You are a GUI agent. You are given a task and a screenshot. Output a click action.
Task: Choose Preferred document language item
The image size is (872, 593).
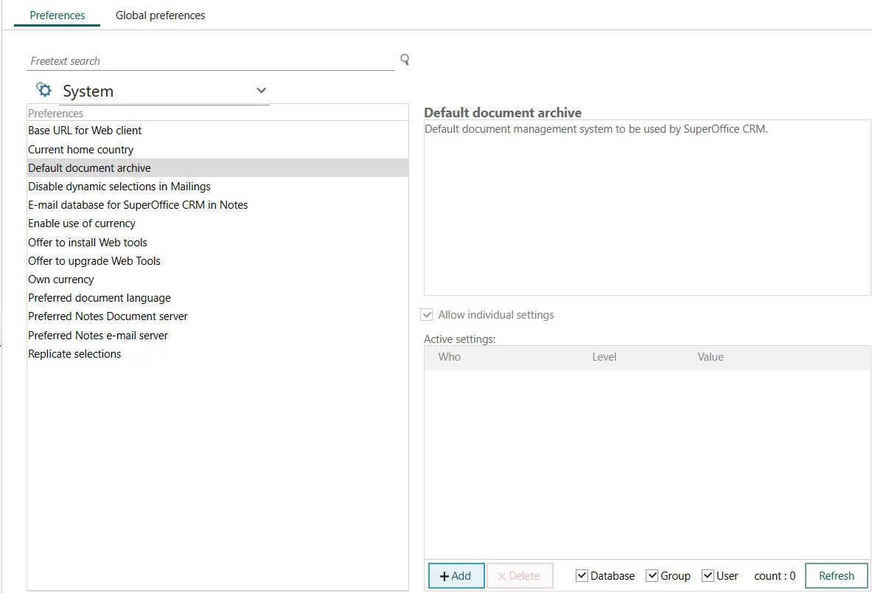100,298
